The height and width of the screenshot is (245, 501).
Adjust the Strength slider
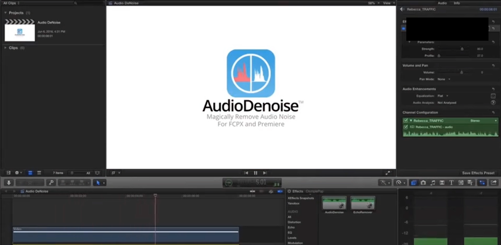462,49
